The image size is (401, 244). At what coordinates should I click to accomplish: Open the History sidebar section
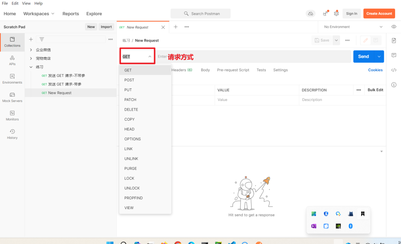(x=12, y=134)
